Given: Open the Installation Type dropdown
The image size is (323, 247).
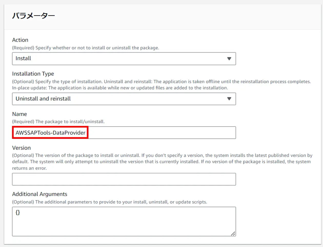Looking at the screenshot, I should point(124,99).
